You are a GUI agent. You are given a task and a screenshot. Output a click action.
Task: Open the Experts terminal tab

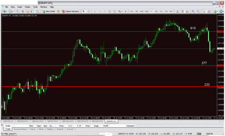(60, 129)
